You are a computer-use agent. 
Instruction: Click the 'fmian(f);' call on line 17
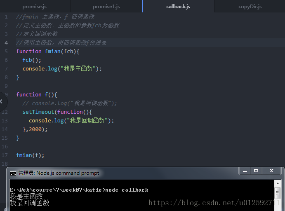tap(30, 155)
